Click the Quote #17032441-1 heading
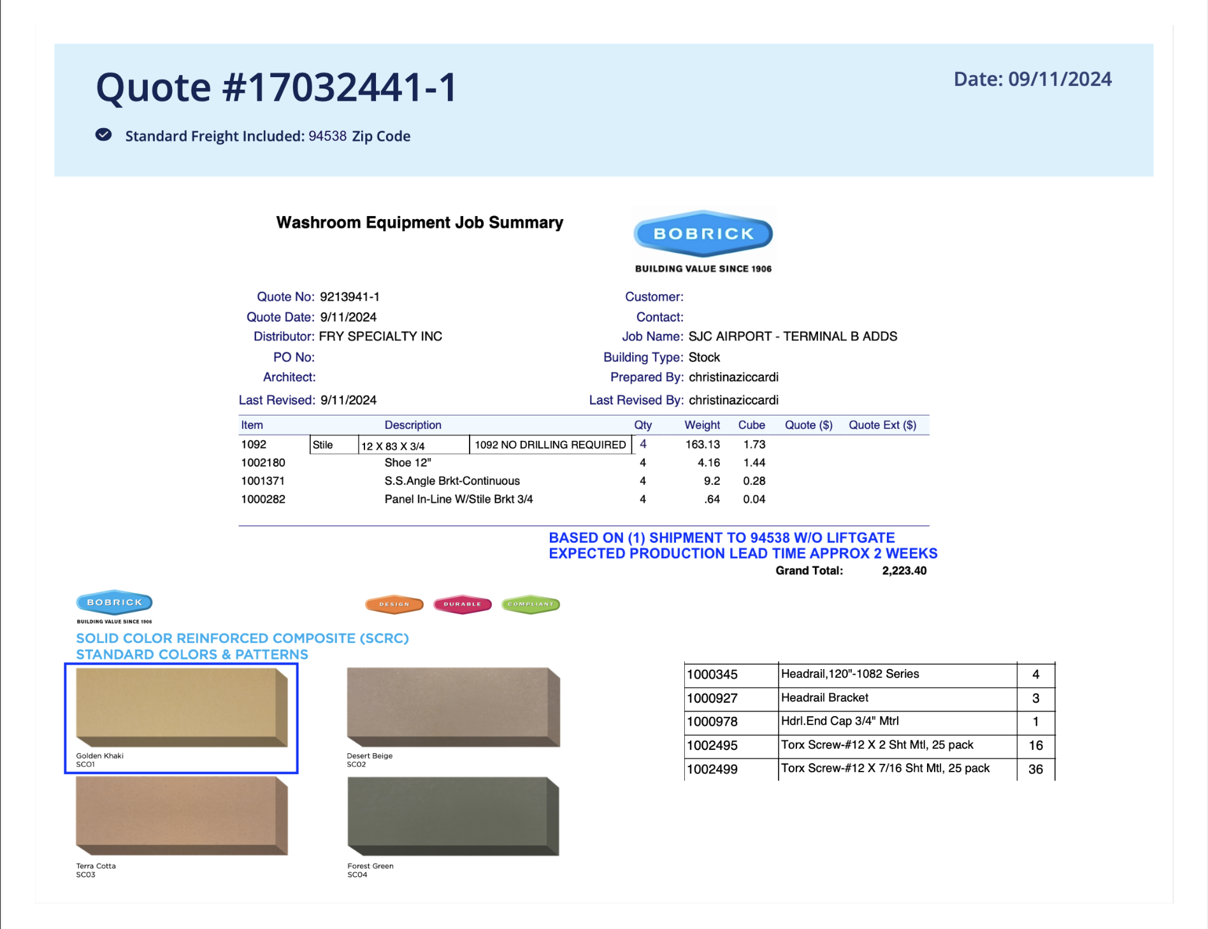Image resolution: width=1208 pixels, height=929 pixels. [276, 87]
